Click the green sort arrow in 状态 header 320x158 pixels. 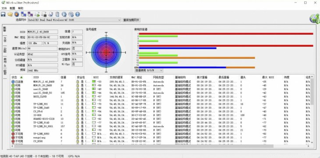point(21,77)
